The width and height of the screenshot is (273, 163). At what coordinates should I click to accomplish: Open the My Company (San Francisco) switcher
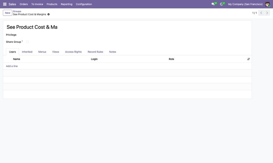pyautogui.click(x=245, y=4)
